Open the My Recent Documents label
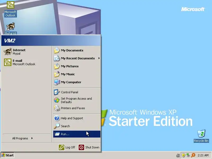The height and width of the screenshot is (159, 212). pyautogui.click(x=78, y=58)
